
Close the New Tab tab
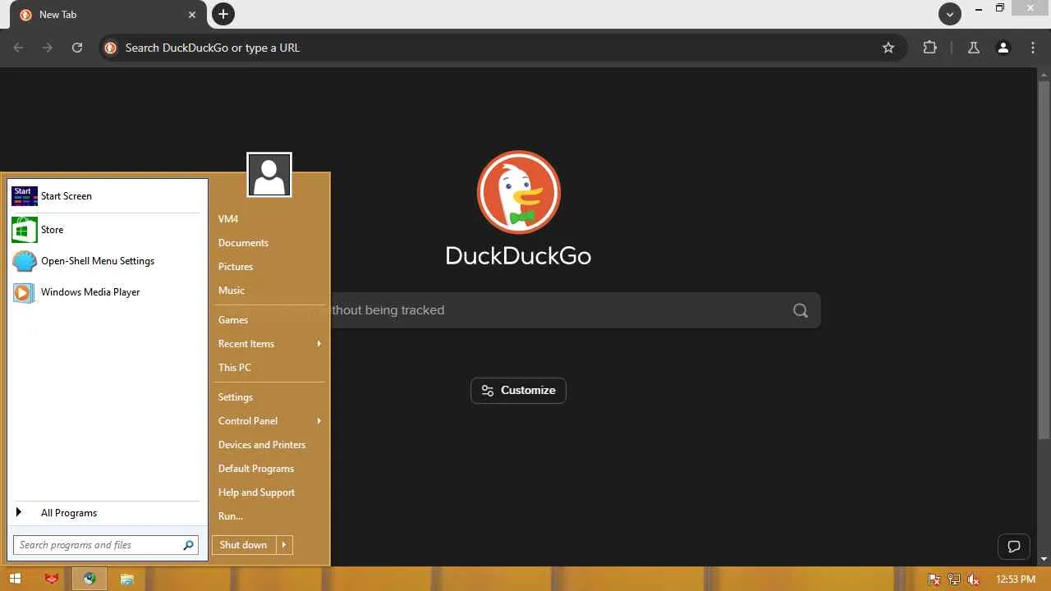(192, 15)
